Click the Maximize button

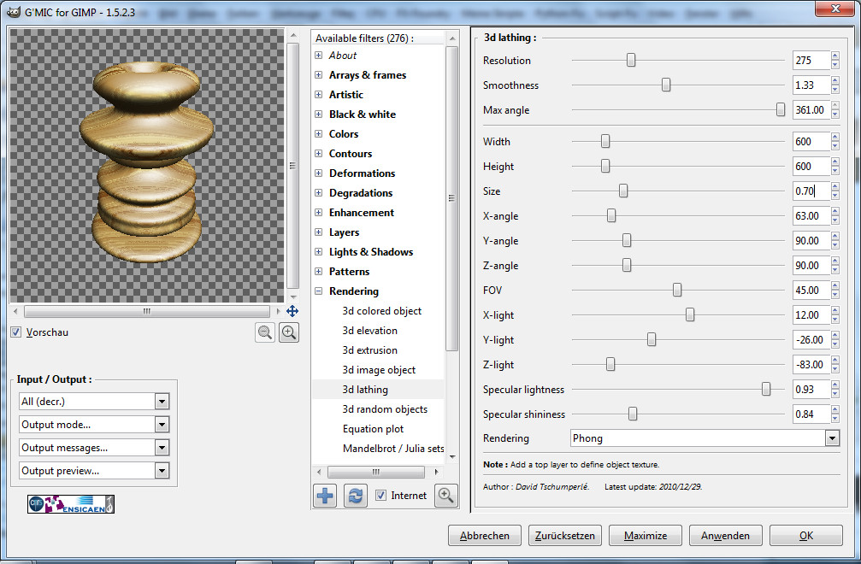pyautogui.click(x=646, y=536)
